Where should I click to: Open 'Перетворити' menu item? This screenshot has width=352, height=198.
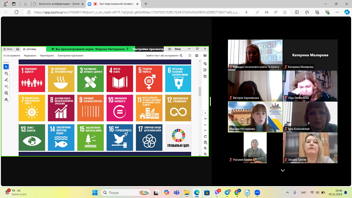tap(47, 56)
